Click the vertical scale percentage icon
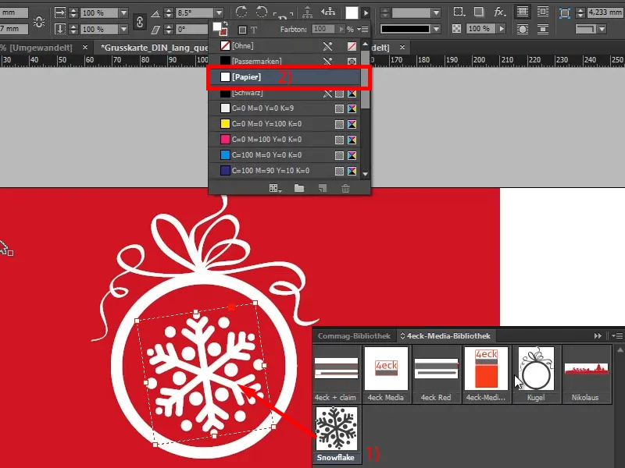The height and width of the screenshot is (468, 625). [60, 29]
